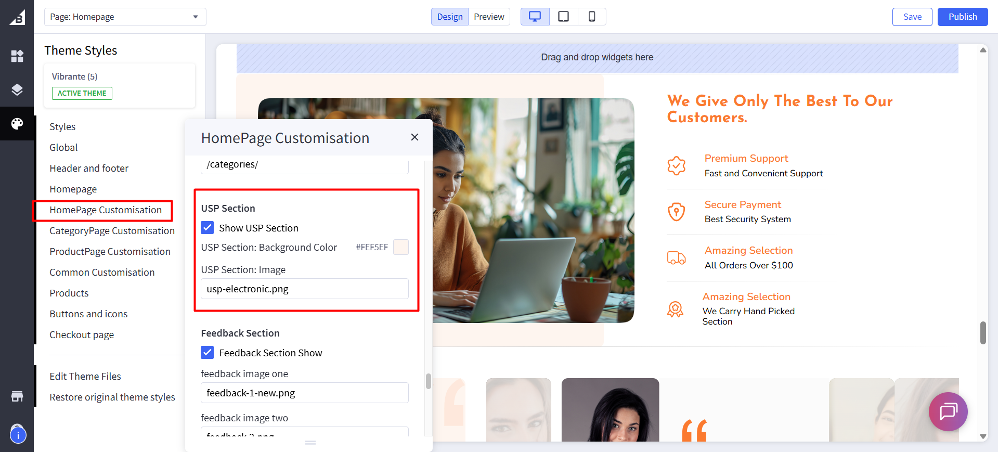Open the widgets grid icon in sidebar
Viewport: 998px width, 452px height.
tap(17, 56)
